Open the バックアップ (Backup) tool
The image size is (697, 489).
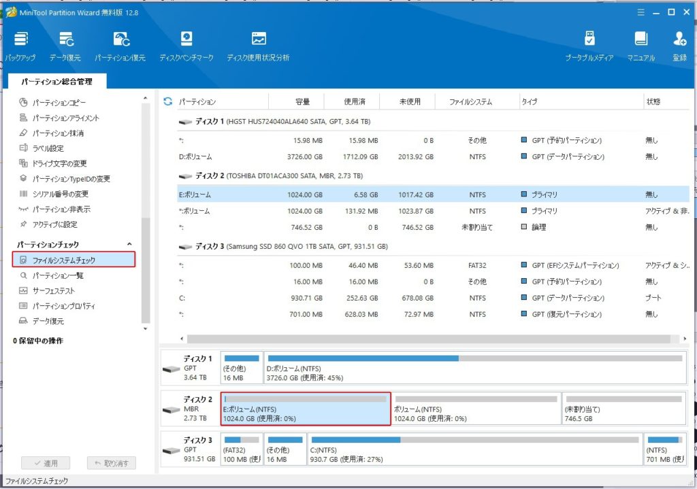point(20,46)
